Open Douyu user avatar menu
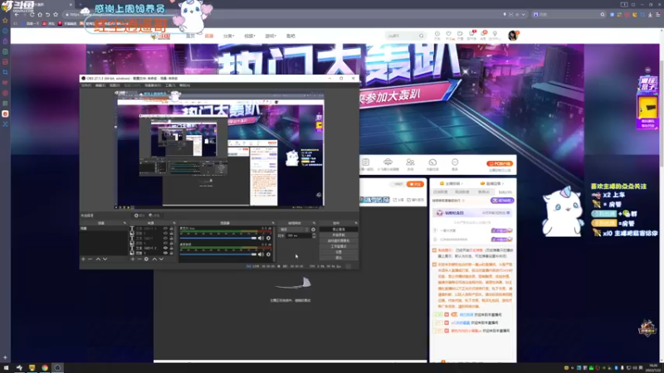 point(512,36)
